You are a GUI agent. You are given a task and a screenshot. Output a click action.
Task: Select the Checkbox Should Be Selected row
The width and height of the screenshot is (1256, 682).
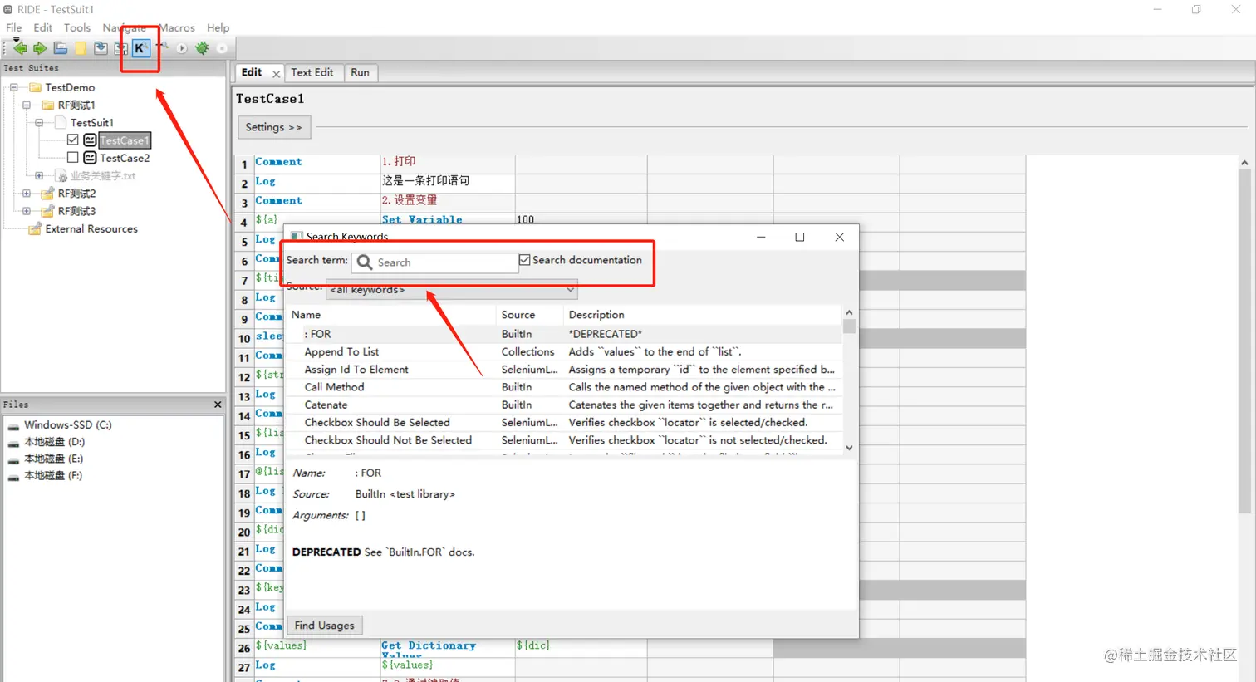coord(563,423)
